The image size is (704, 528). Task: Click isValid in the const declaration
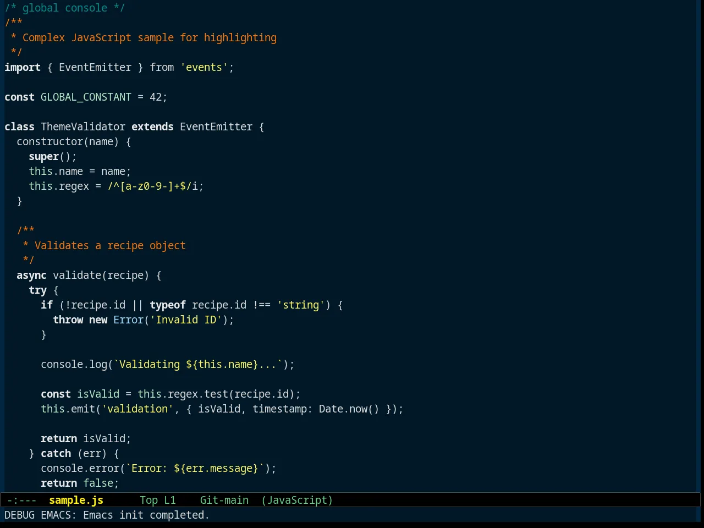(x=98, y=394)
